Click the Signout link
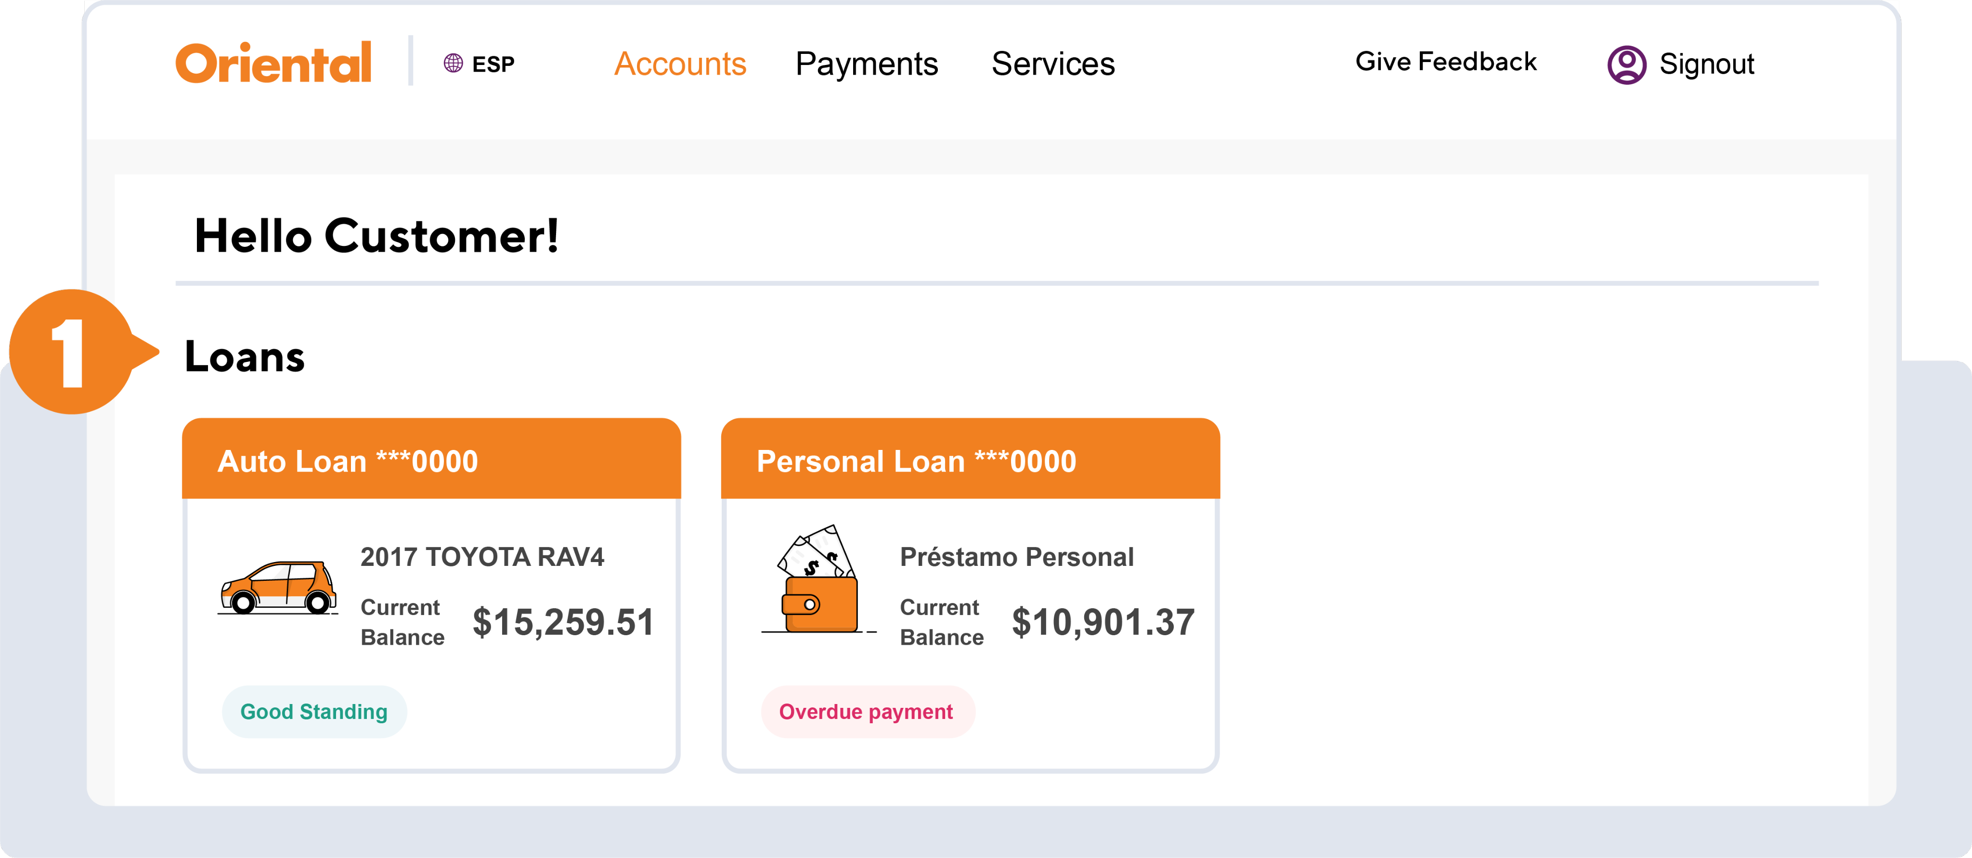Viewport: 1972px width, 858px height. click(x=1706, y=64)
